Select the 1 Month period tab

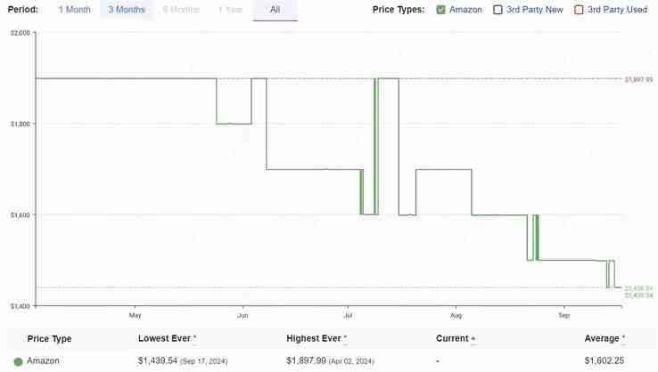[x=74, y=10]
